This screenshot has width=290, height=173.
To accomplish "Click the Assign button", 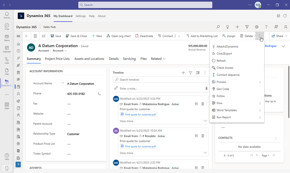I will 229,36.
